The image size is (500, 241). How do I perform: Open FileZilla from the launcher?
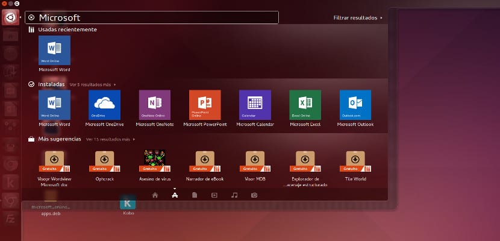tap(10, 218)
